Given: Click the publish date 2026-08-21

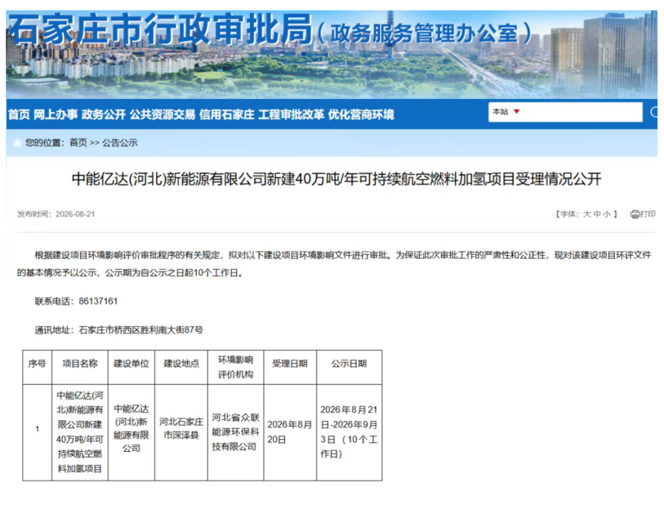Looking at the screenshot, I should click(x=76, y=214).
